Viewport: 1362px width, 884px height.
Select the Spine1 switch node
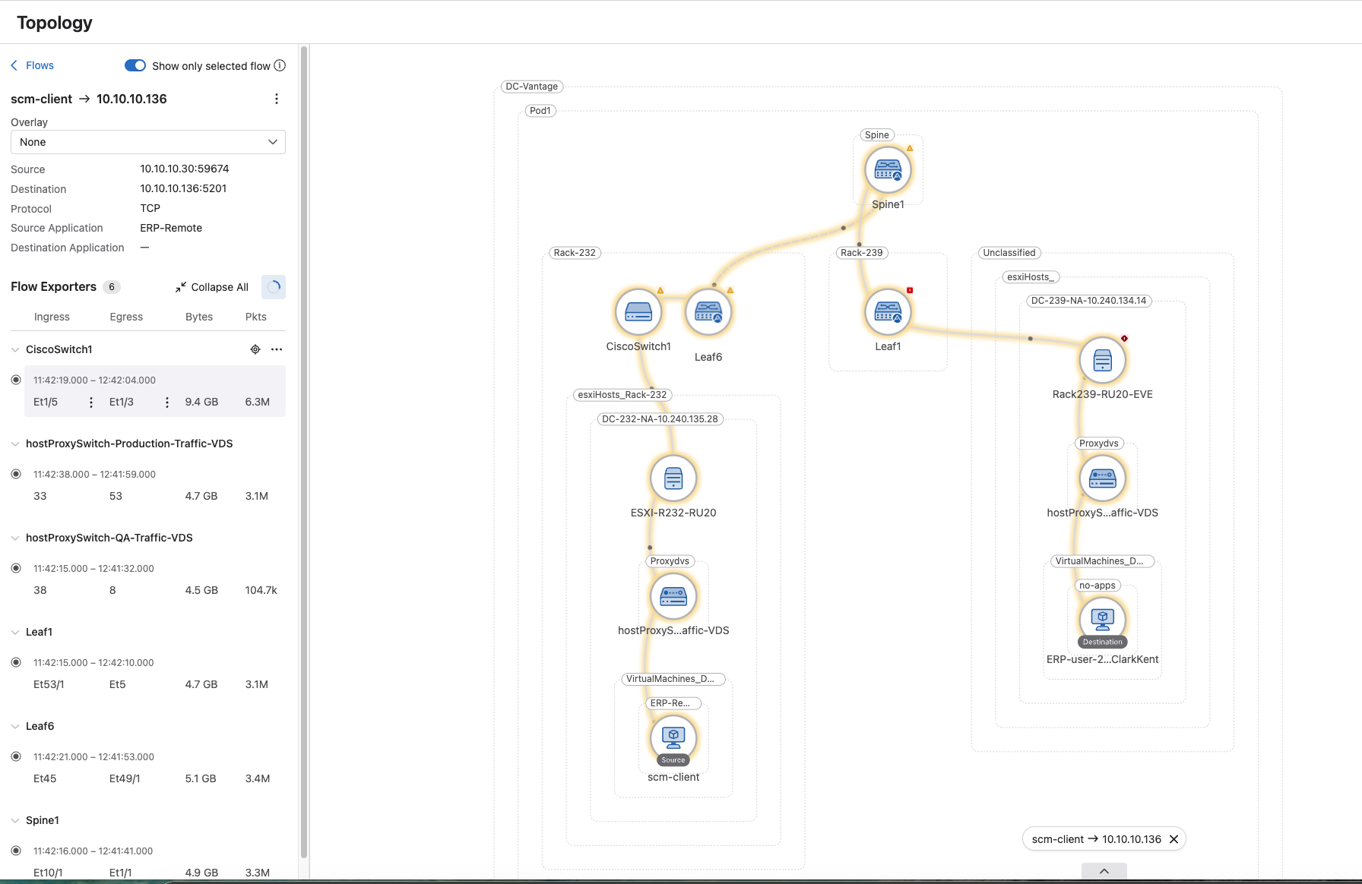tap(888, 169)
